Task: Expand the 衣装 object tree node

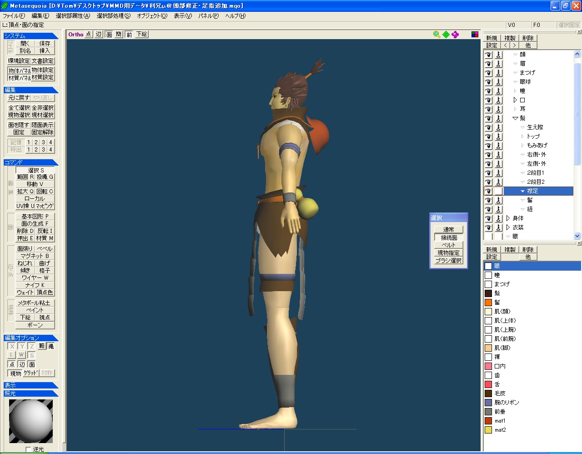Action: [508, 227]
